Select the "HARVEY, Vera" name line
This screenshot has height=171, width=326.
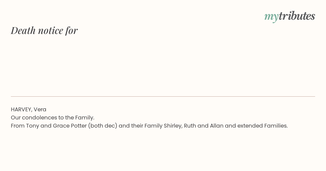(x=29, y=109)
